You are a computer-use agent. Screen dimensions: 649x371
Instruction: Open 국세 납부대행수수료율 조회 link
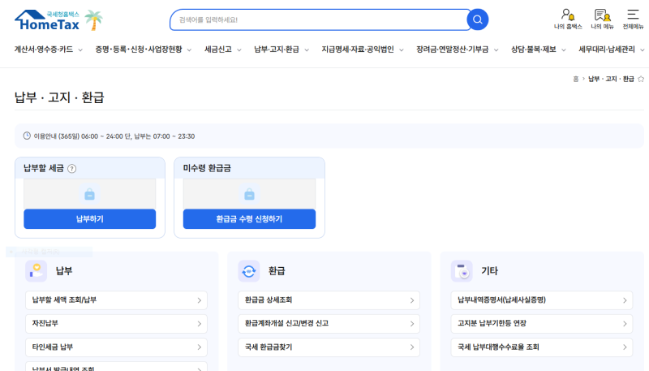[x=542, y=347]
